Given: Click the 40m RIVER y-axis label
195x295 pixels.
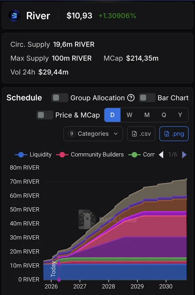Looking at the screenshot, I should point(24,223).
